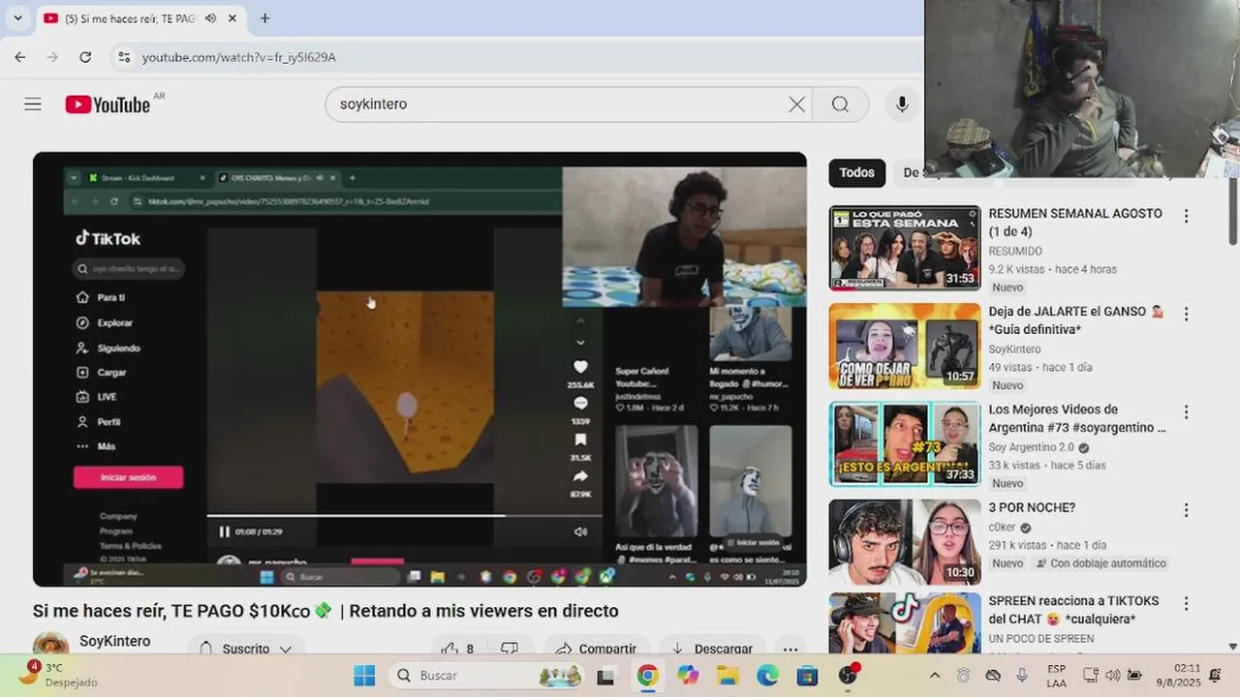1240x697 pixels.
Task: Click the Con doblaje automático badge
Action: (x=1100, y=563)
